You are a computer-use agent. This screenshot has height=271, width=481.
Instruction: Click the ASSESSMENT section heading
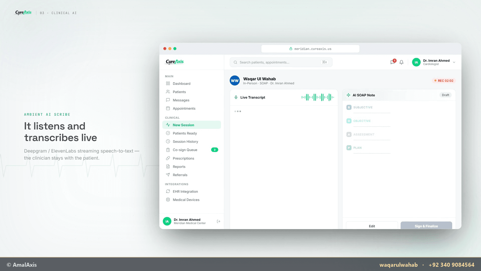pos(364,134)
